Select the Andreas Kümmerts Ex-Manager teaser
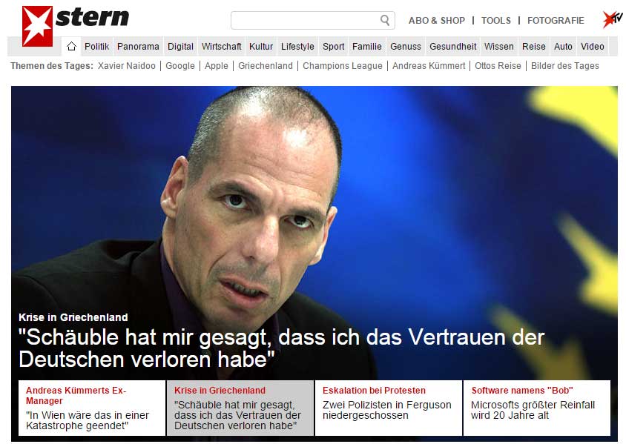Screen dimensions: 626x444 click(92, 408)
